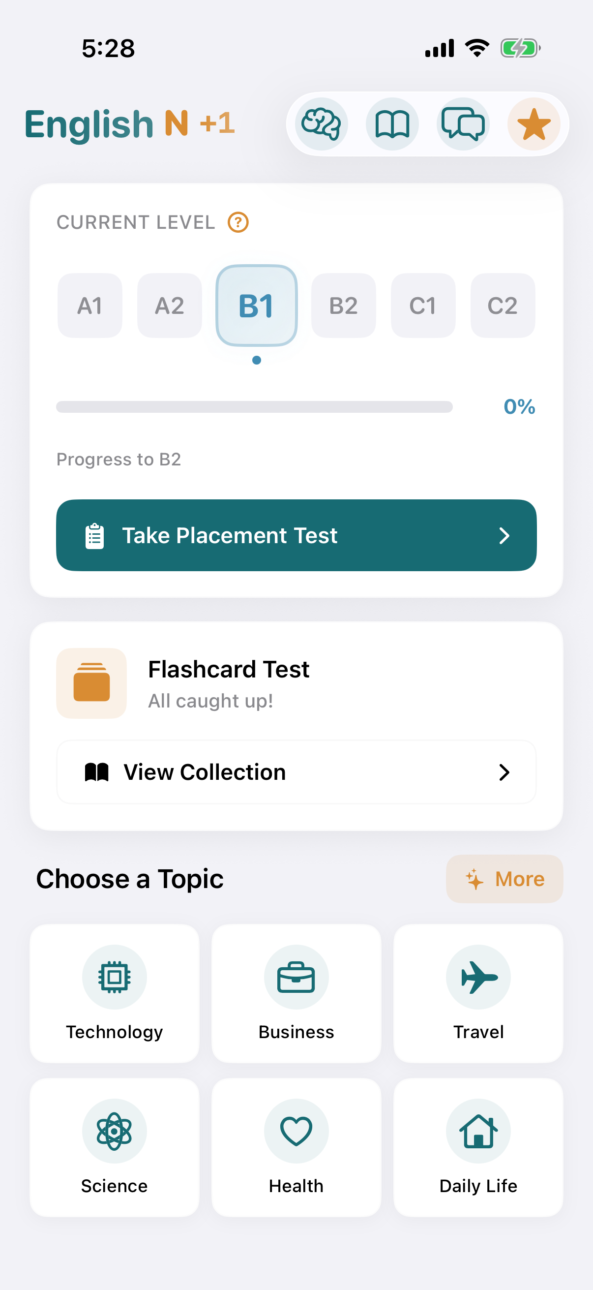Tap the orange flashcard stack icon
Screen dimensions: 593x1290
91,683
